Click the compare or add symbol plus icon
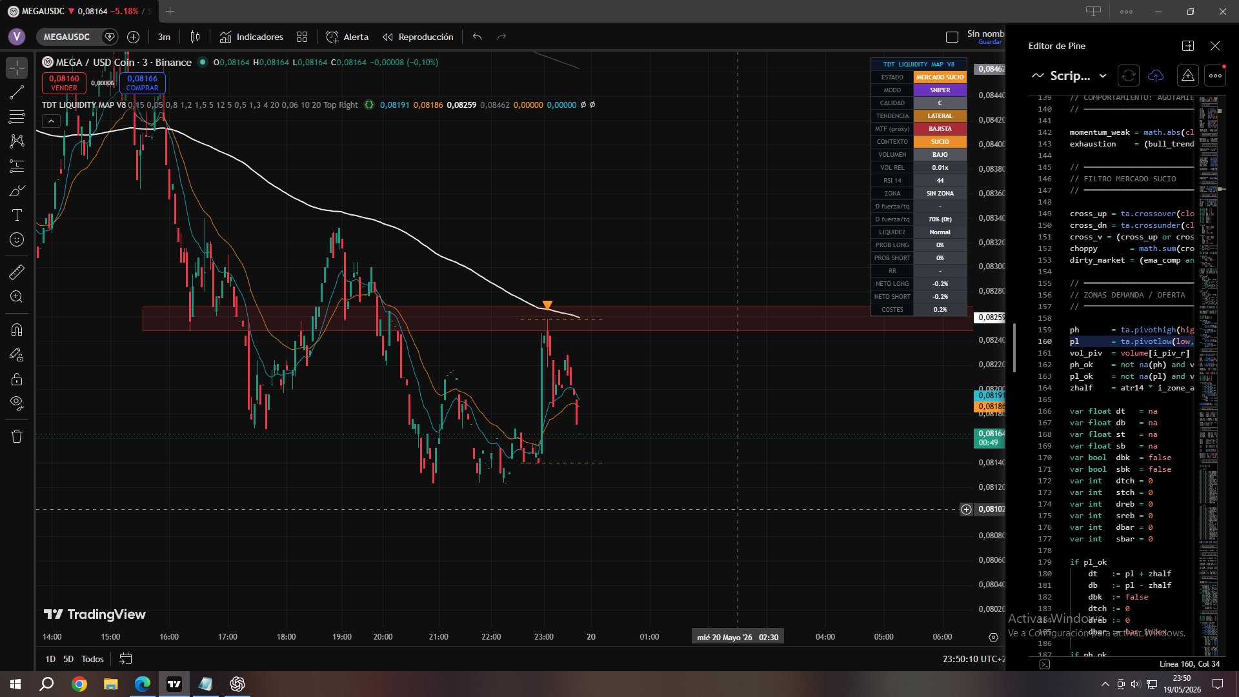The width and height of the screenshot is (1239, 697). [x=134, y=37]
